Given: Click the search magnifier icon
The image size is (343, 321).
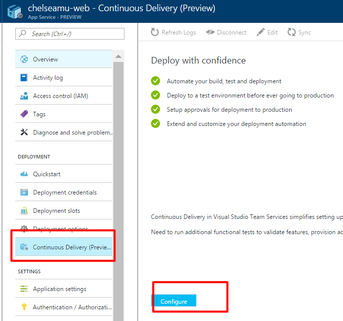Looking at the screenshot, I should [x=22, y=34].
